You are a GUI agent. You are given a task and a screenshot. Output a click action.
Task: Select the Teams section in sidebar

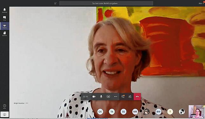pos(4,26)
